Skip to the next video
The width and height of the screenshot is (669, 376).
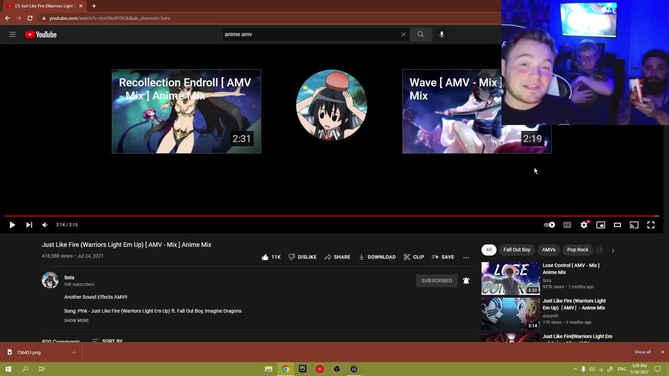(x=29, y=225)
